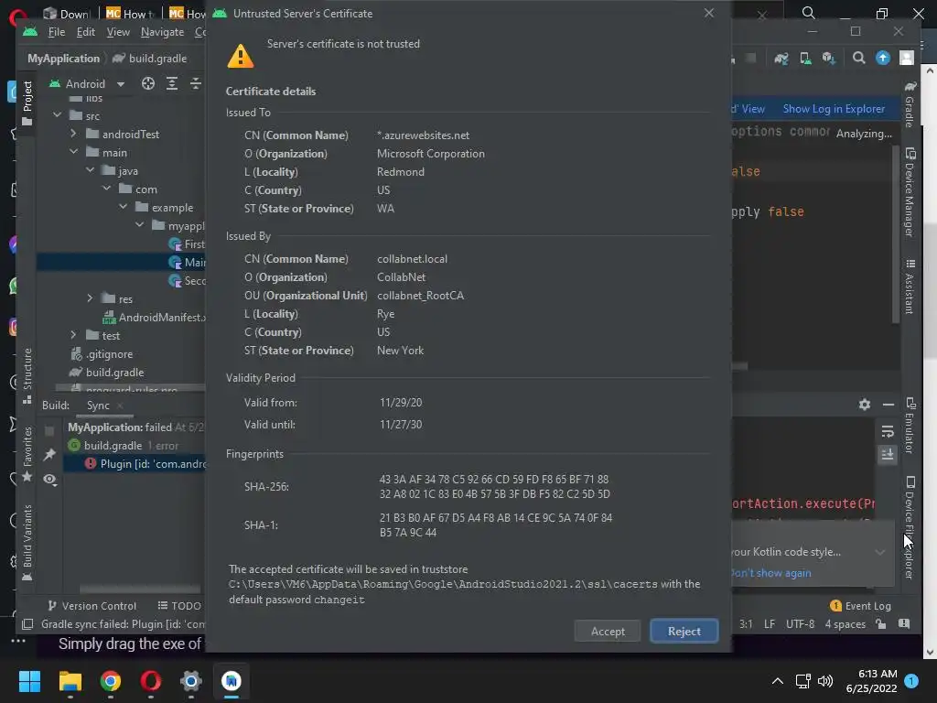Change the UTF-8 file encoding
The height and width of the screenshot is (703, 937).
point(800,624)
